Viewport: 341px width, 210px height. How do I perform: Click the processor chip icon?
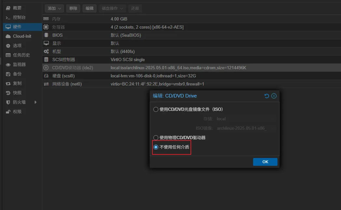[x=46, y=27]
